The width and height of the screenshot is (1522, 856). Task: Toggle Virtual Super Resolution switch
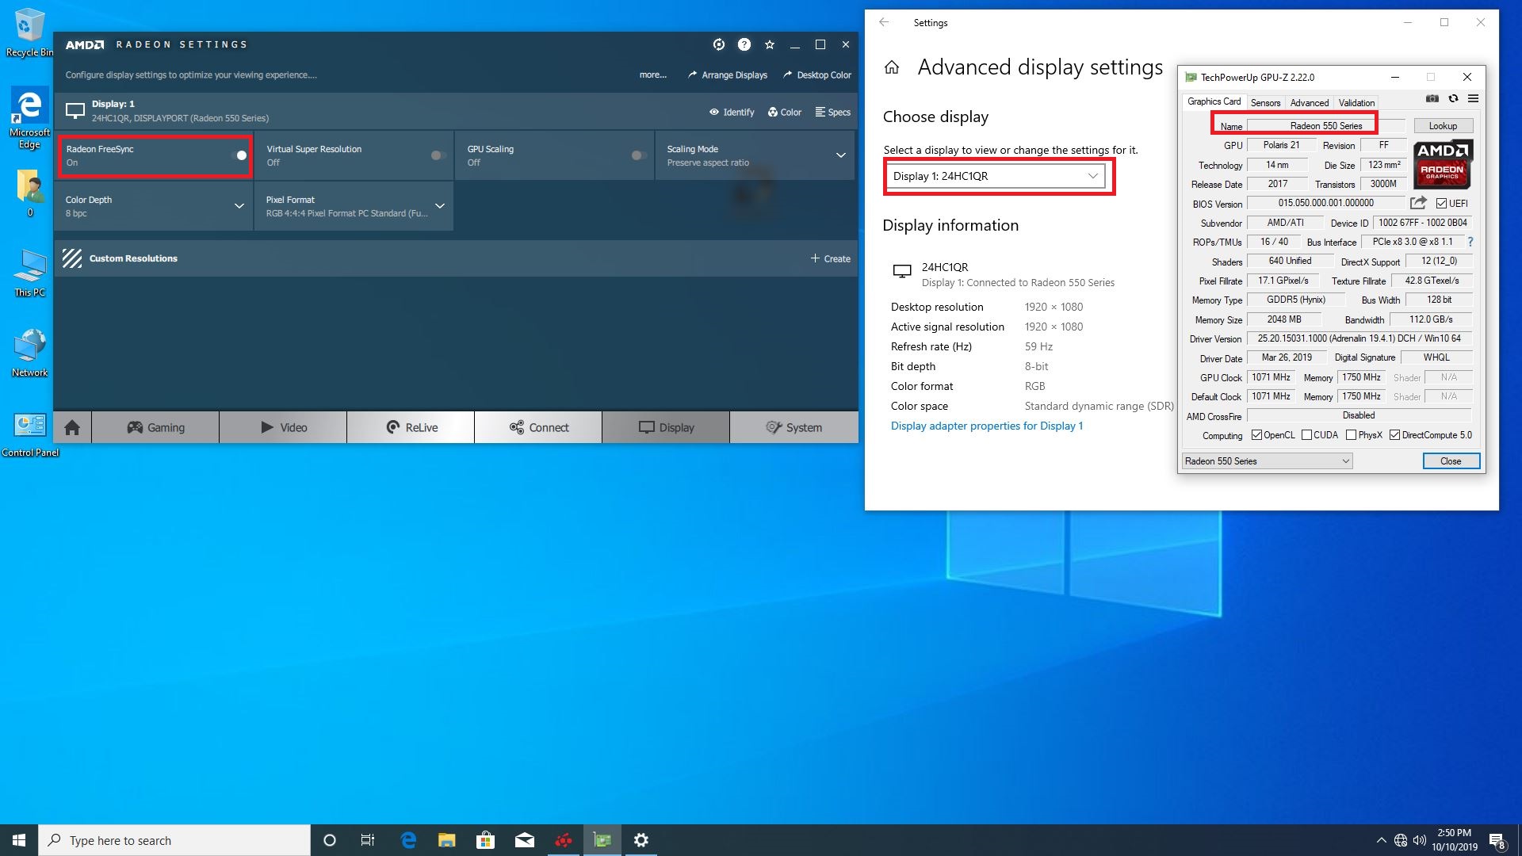[x=438, y=155]
